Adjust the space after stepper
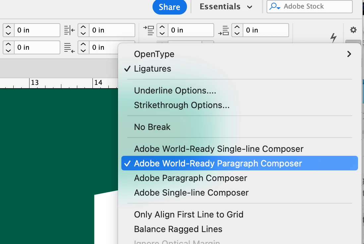Image resolution: width=364 pixels, height=244 pixels. (x=237, y=30)
